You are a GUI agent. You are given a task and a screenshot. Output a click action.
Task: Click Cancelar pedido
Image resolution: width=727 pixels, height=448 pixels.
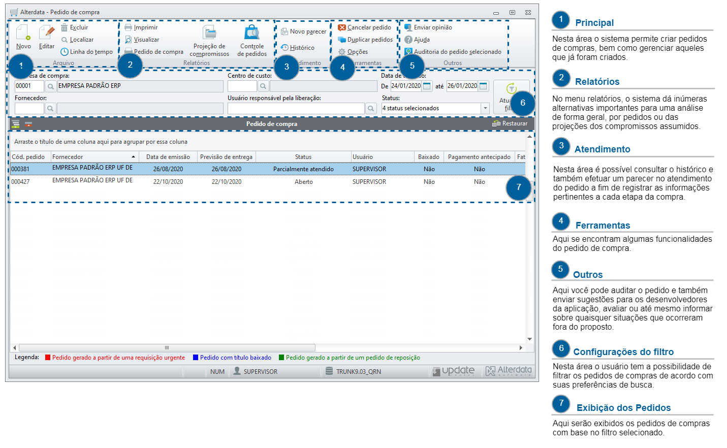point(365,27)
